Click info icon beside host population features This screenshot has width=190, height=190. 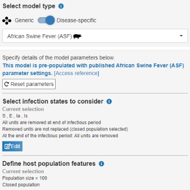click(x=102, y=163)
